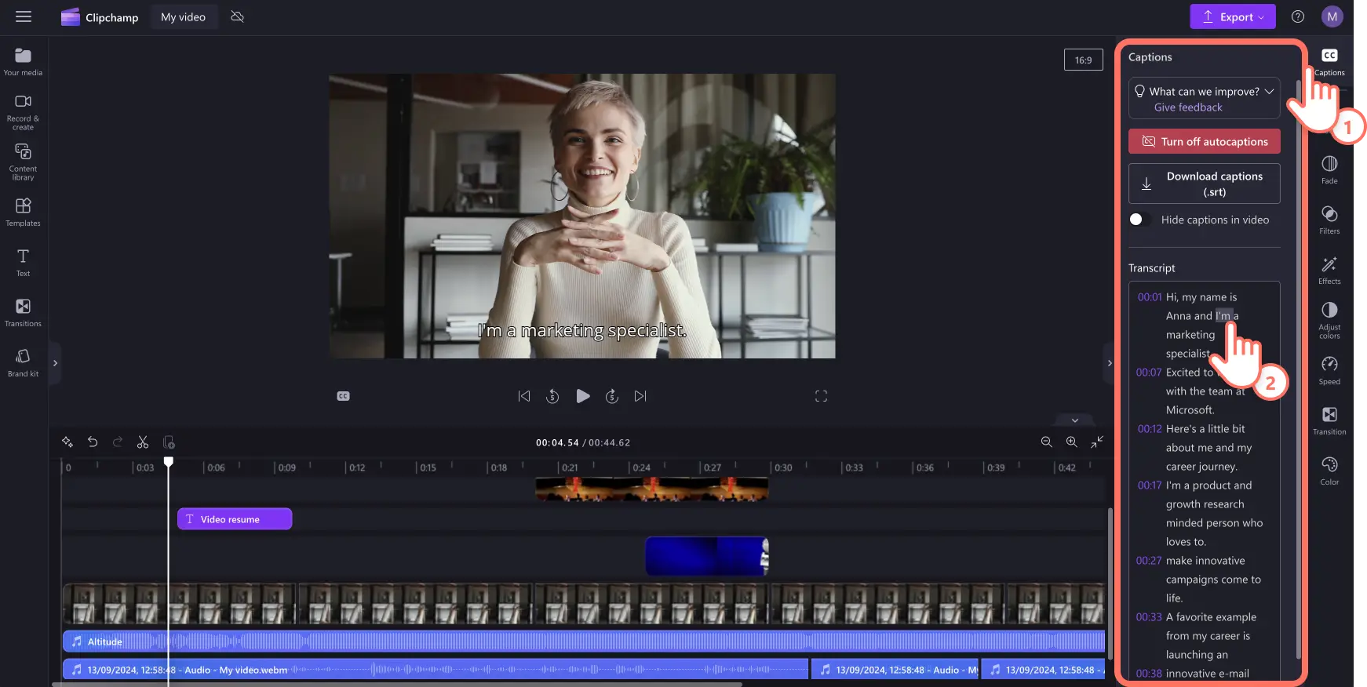Rename the My video title

183,16
